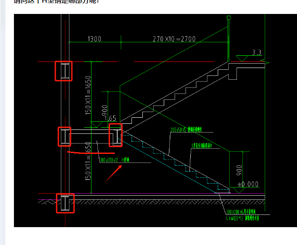This screenshot has height=245, width=297.
Task: Click the '1300' dimension label
Action: tap(94, 39)
